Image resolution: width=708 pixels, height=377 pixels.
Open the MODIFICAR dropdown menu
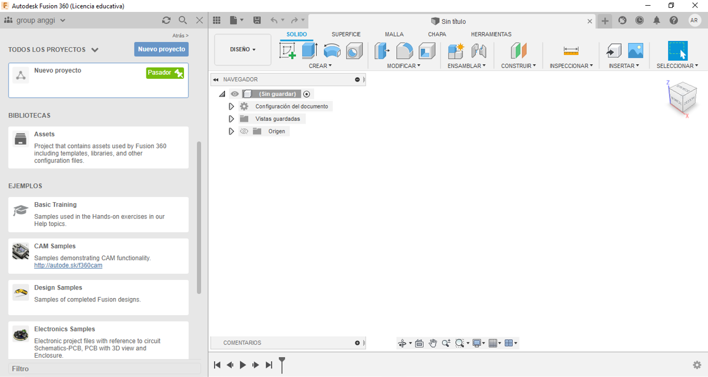pos(404,66)
